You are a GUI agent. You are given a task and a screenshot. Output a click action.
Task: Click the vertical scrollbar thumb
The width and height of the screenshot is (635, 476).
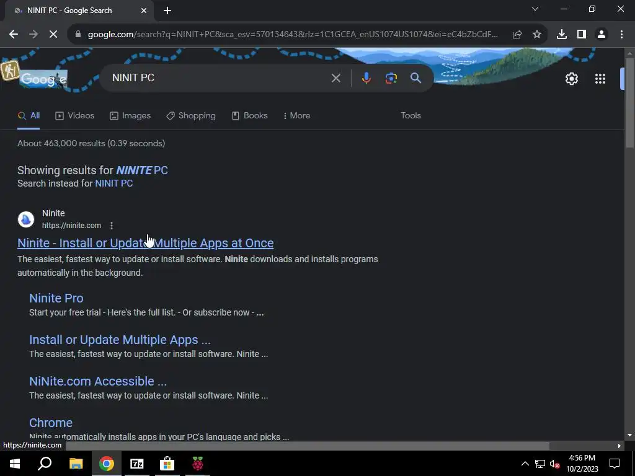(630, 103)
